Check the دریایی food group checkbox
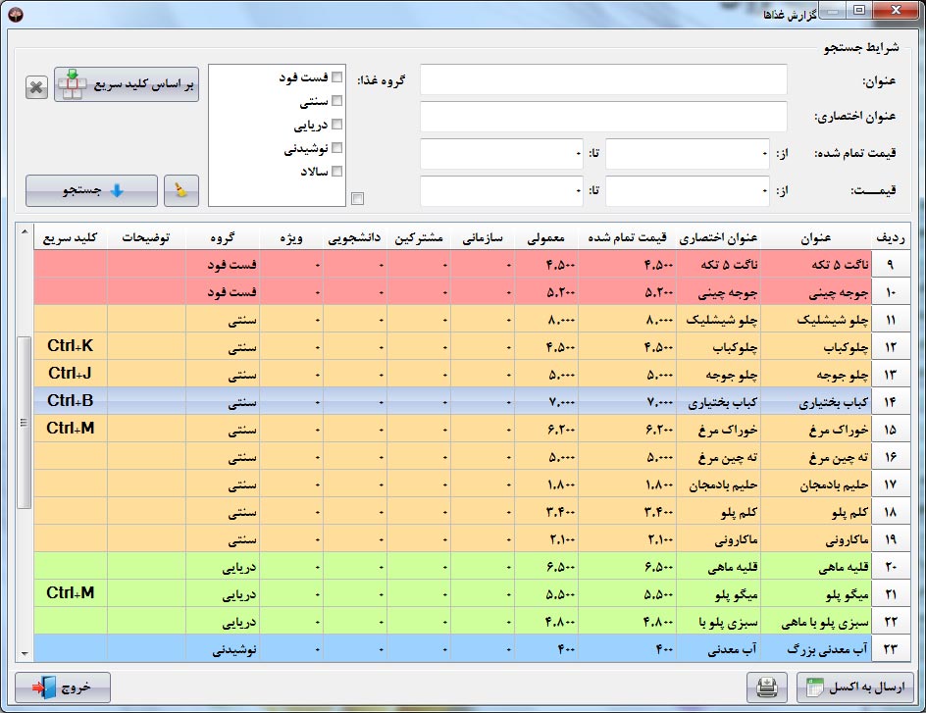 tap(337, 125)
